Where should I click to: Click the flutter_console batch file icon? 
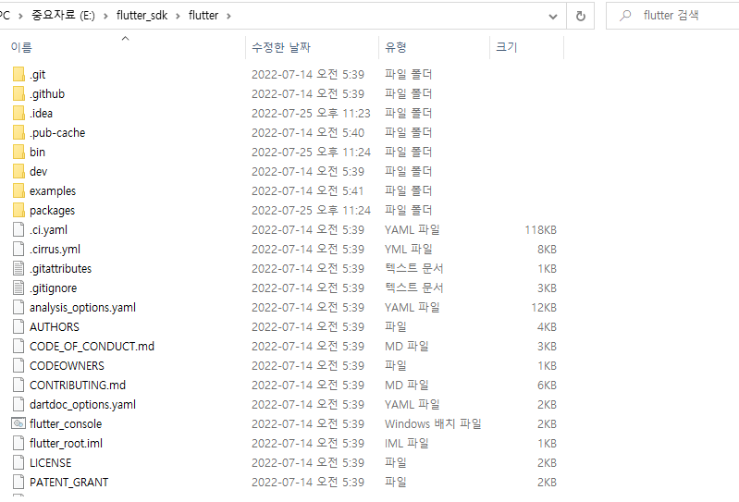tap(18, 423)
